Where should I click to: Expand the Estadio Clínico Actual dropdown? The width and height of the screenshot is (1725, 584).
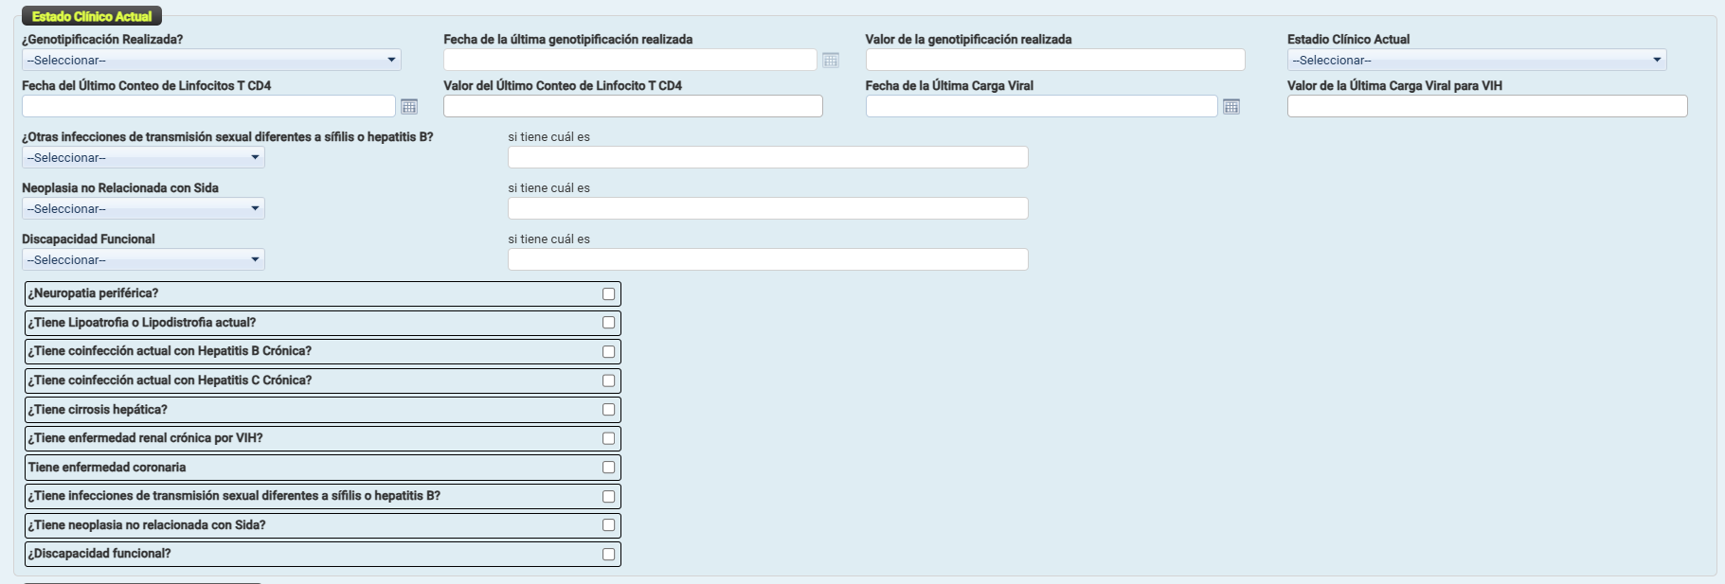coord(1476,61)
